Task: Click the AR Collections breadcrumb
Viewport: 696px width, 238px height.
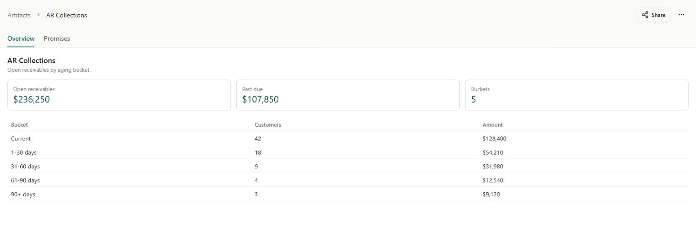Action: pyautogui.click(x=66, y=15)
